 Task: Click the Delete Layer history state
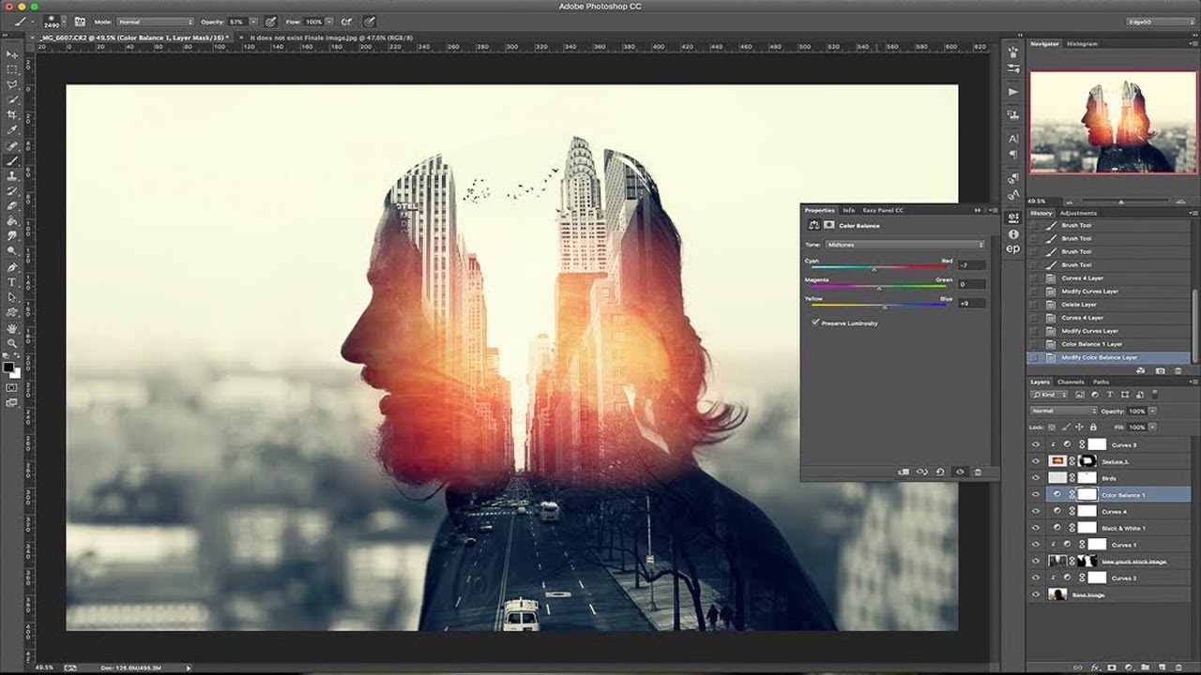click(x=1079, y=305)
